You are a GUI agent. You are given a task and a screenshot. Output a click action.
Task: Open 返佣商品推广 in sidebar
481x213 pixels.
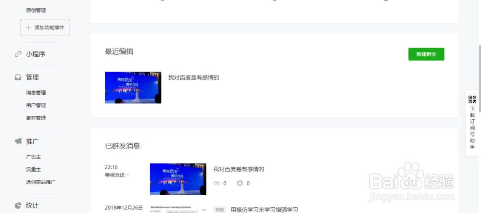tap(41, 182)
